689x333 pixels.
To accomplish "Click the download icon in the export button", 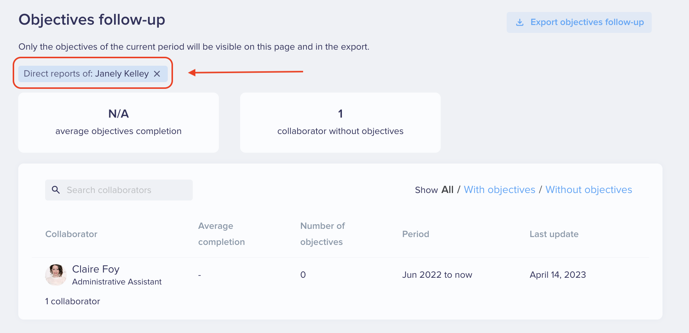I will tap(520, 22).
